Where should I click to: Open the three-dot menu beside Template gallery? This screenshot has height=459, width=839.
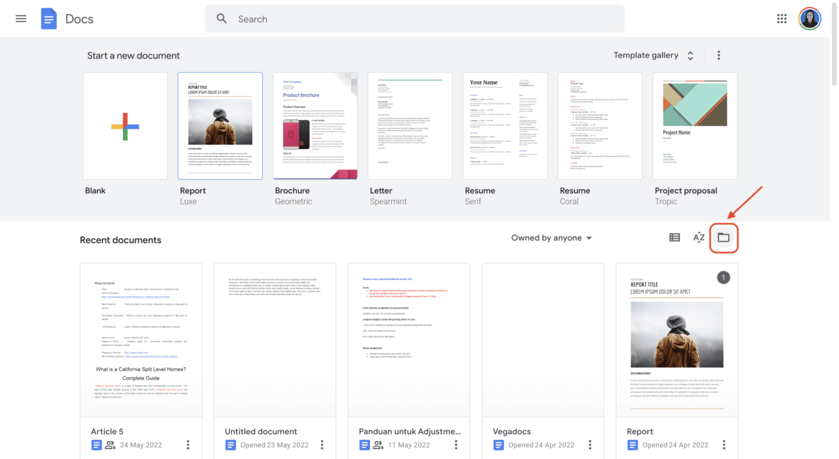(x=719, y=55)
